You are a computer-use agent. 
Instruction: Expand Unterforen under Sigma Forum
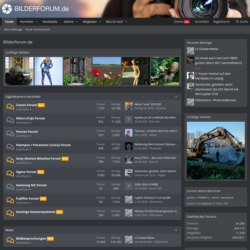[24, 176]
